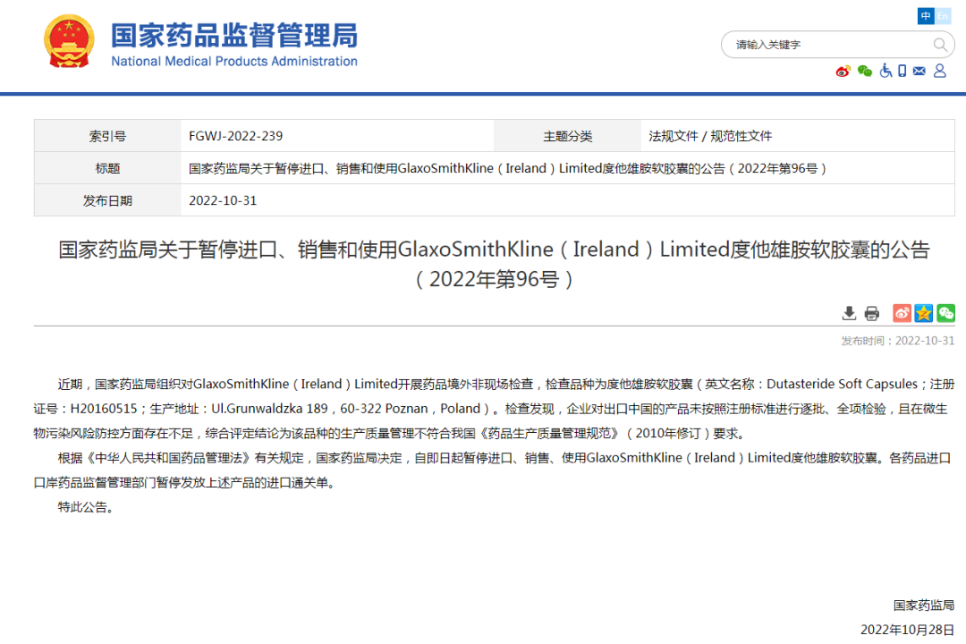Click the 主题分类 label cell
966x644 pixels.
(x=567, y=136)
